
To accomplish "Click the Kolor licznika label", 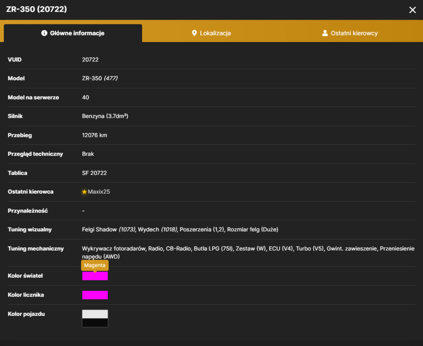I will 26,295.
